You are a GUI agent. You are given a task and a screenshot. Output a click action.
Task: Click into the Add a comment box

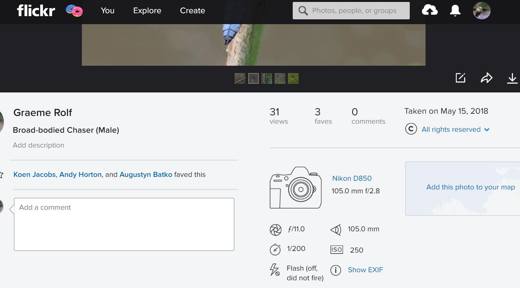[124, 224]
